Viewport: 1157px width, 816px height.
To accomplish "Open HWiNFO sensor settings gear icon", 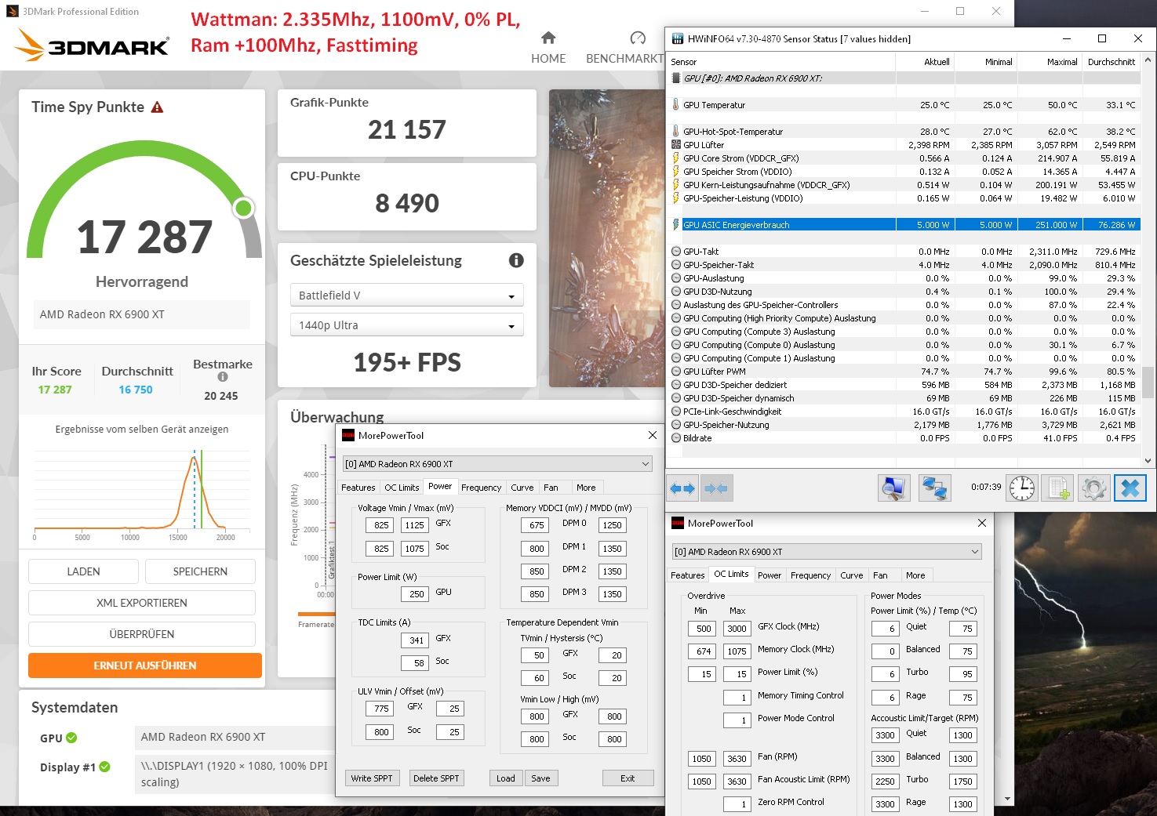I will pos(1094,488).
